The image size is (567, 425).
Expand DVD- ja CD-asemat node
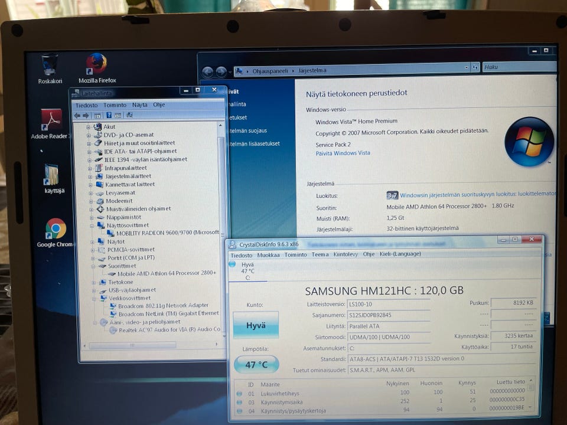pyautogui.click(x=89, y=135)
